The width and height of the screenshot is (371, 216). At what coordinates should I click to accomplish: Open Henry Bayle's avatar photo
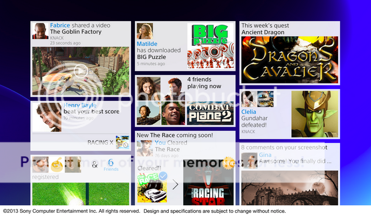pos(47,117)
